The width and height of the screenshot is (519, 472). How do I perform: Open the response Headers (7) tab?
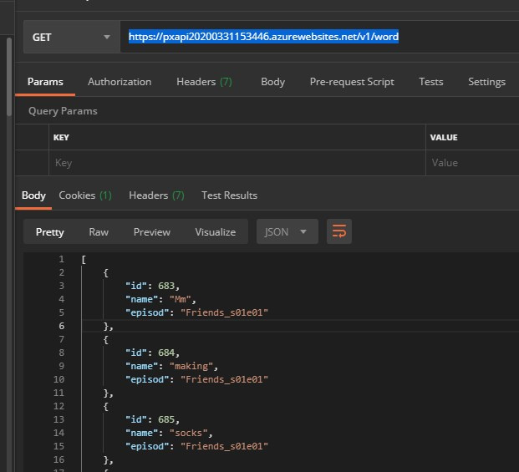coord(156,195)
